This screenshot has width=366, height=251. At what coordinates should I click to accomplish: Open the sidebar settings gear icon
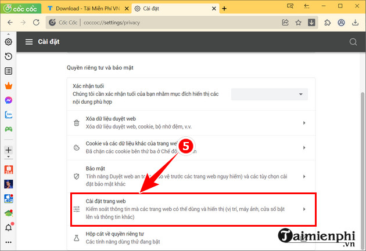(x=9, y=42)
